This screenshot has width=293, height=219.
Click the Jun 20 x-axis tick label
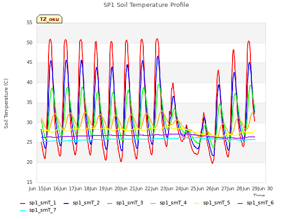coord(113,188)
